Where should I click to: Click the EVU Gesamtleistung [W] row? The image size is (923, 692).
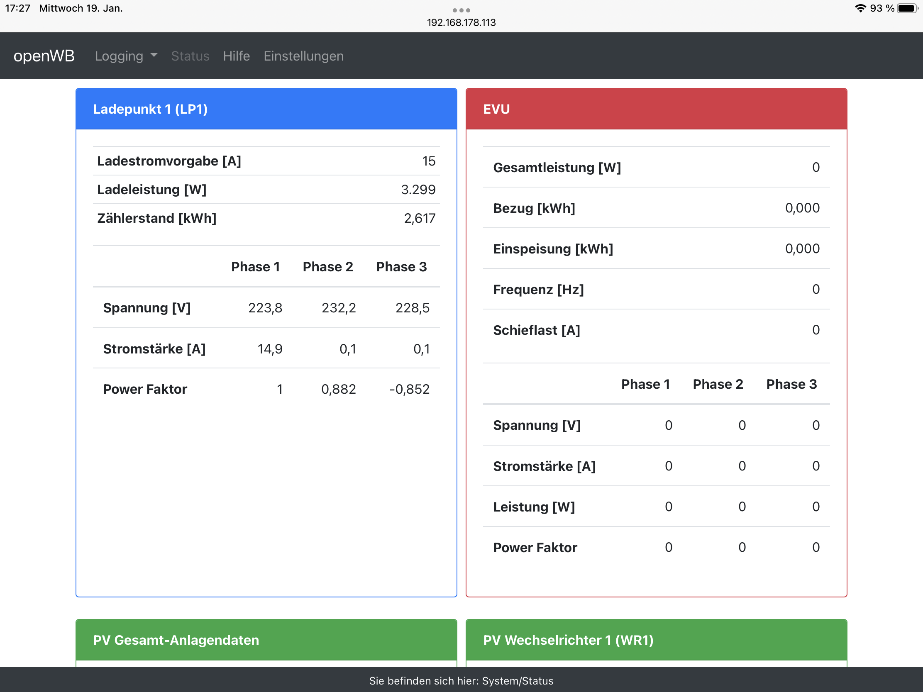[656, 167]
